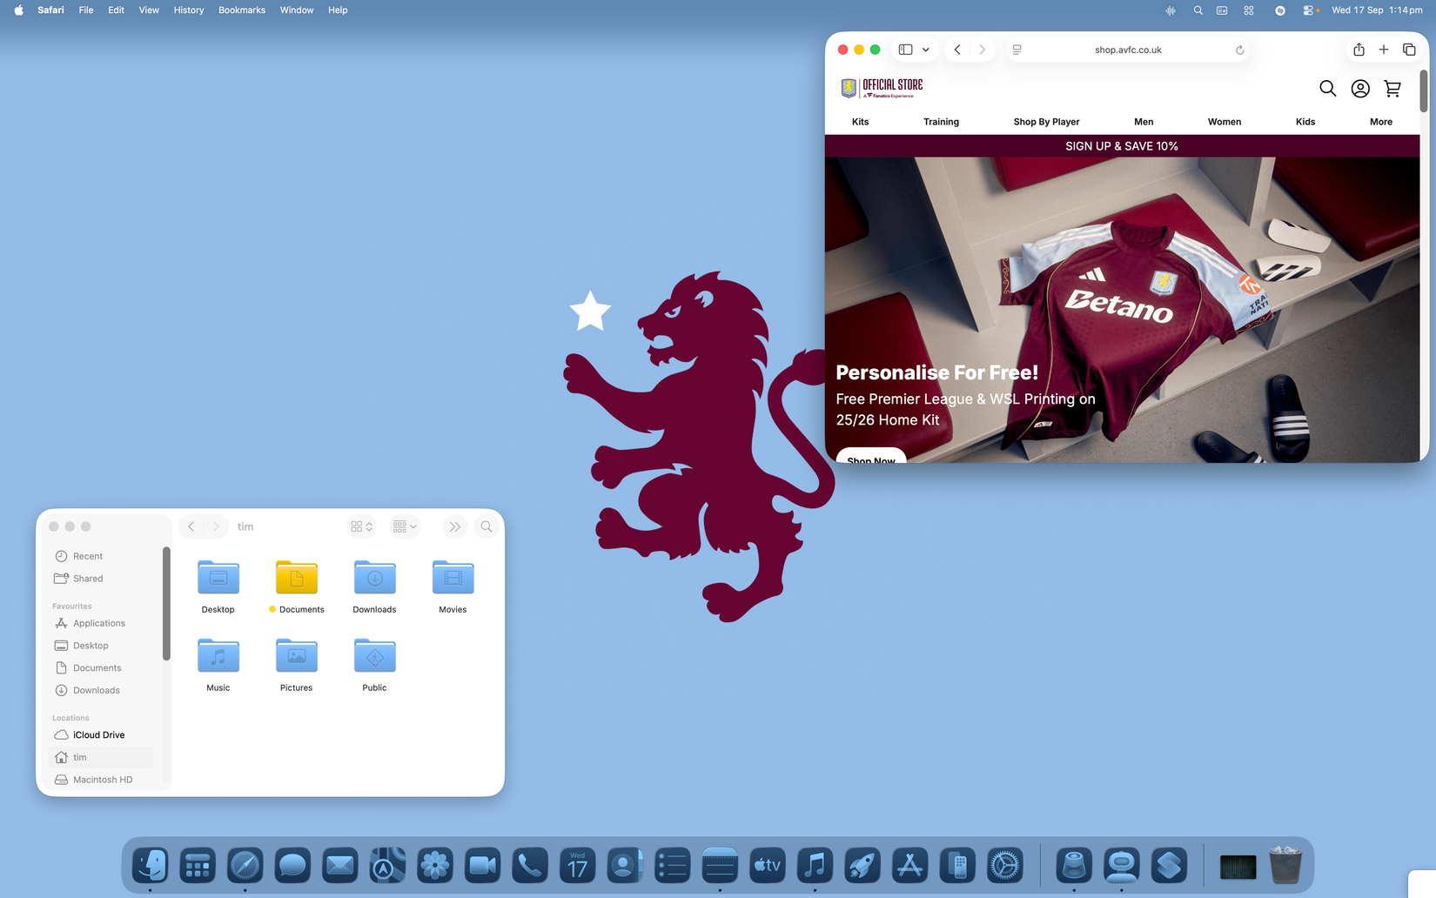This screenshot has height=898, width=1436.
Task: Open the Bookmarks menu
Action: [x=242, y=10]
